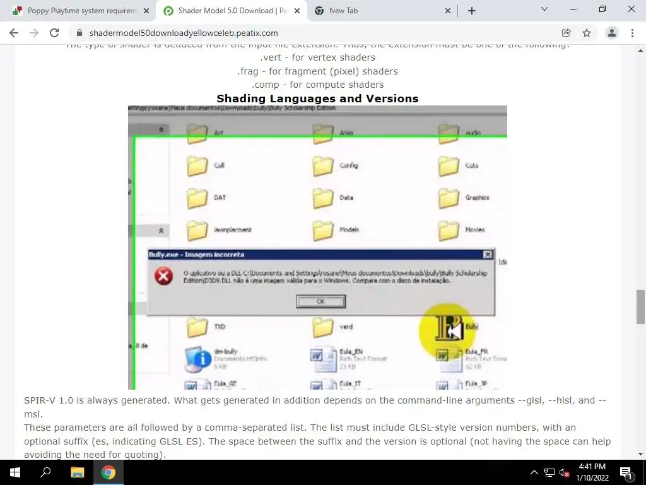The image size is (646, 485).
Task: Open network status tray icon
Action: click(549, 472)
